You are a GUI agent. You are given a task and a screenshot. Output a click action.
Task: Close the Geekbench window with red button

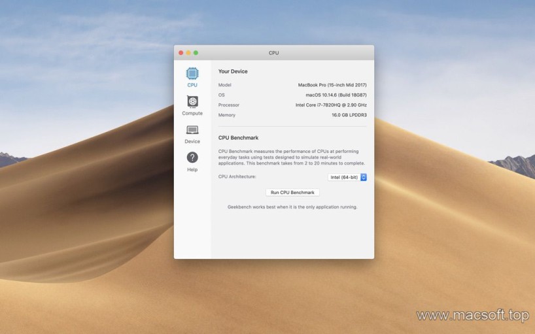(x=181, y=52)
